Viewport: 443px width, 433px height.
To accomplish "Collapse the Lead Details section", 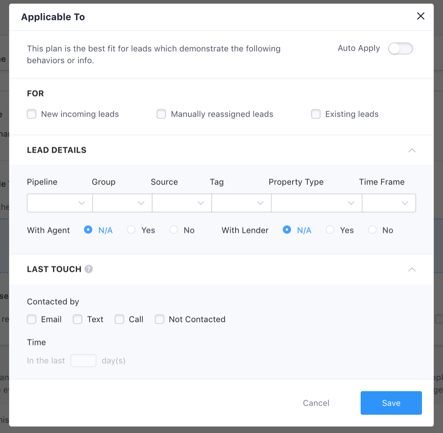I will (x=411, y=150).
